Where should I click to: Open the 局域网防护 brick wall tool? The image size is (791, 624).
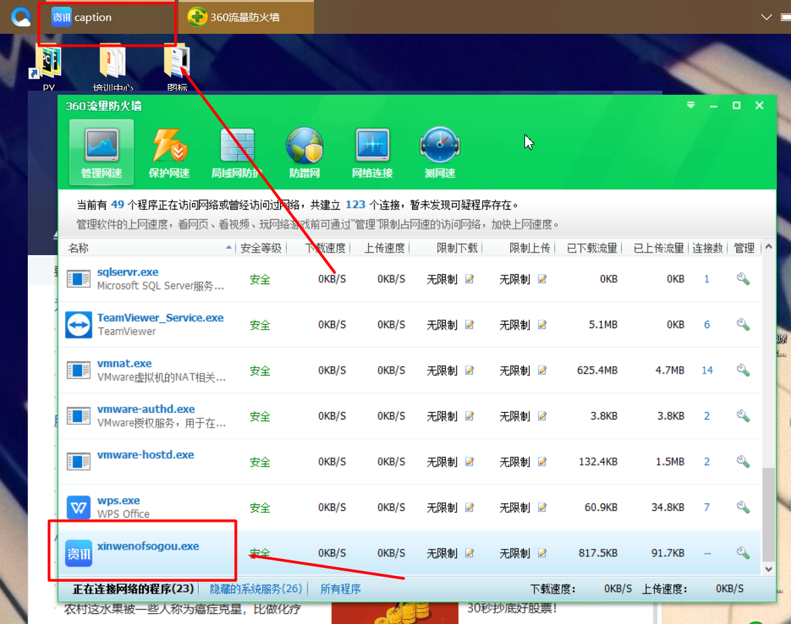click(237, 152)
